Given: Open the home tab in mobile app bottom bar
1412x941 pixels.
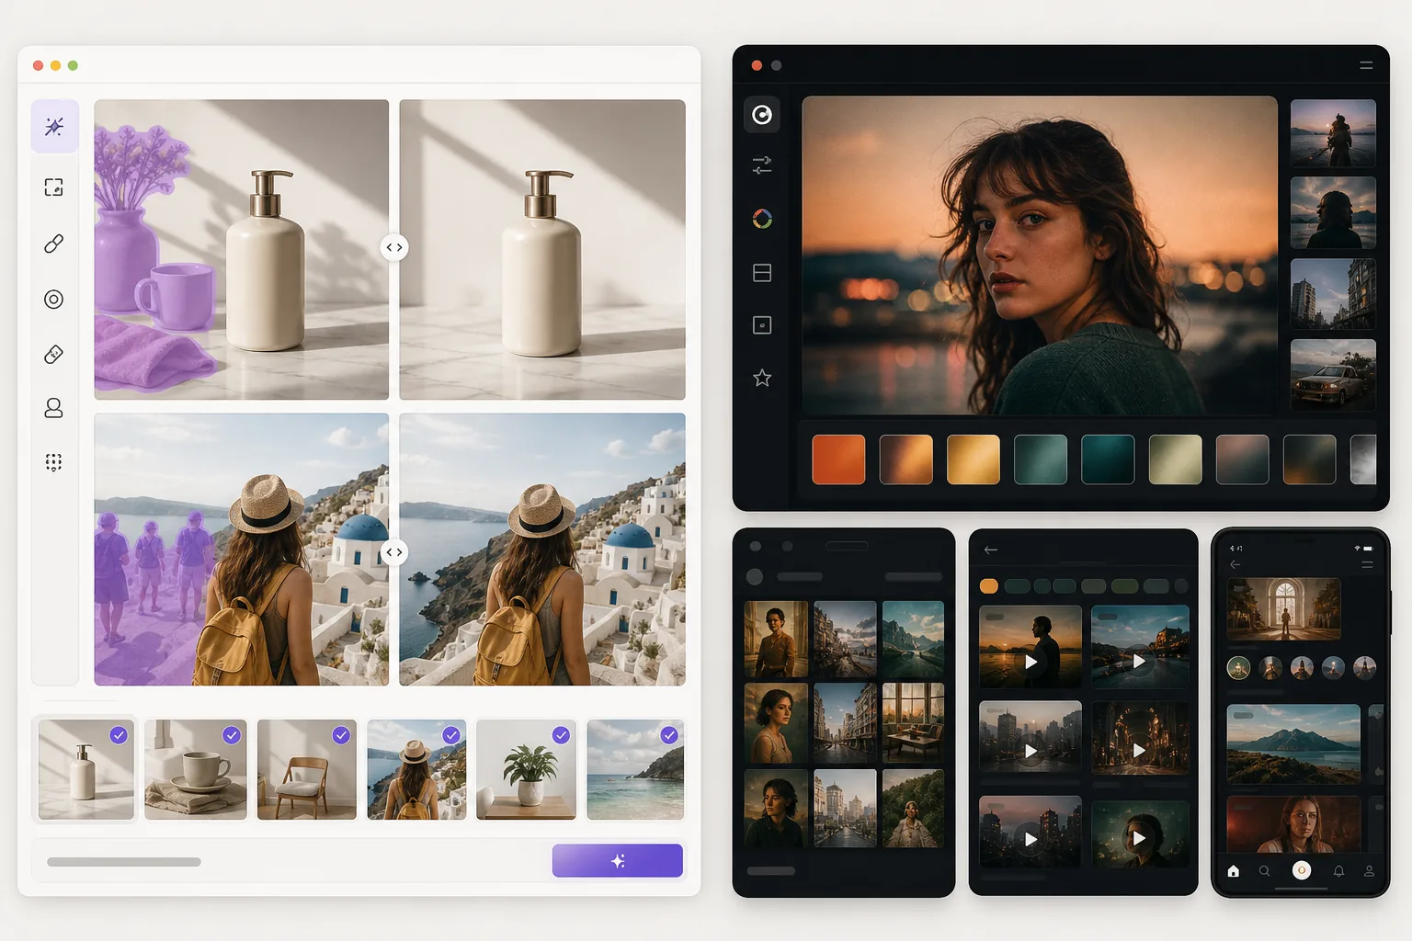Looking at the screenshot, I should (1234, 871).
